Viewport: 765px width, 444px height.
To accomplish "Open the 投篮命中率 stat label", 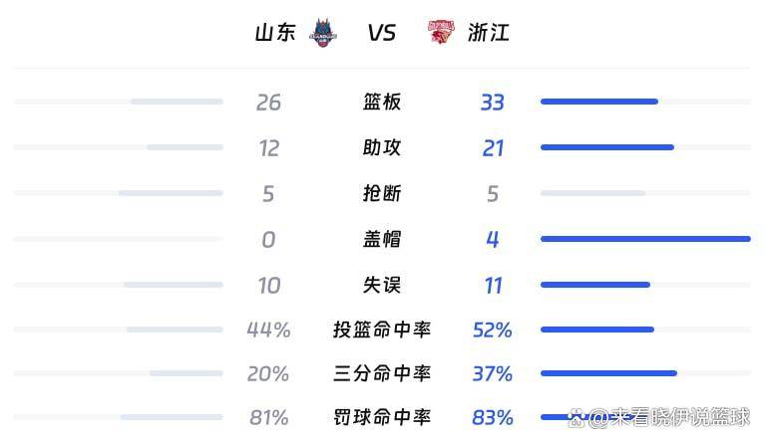I will coord(382,330).
